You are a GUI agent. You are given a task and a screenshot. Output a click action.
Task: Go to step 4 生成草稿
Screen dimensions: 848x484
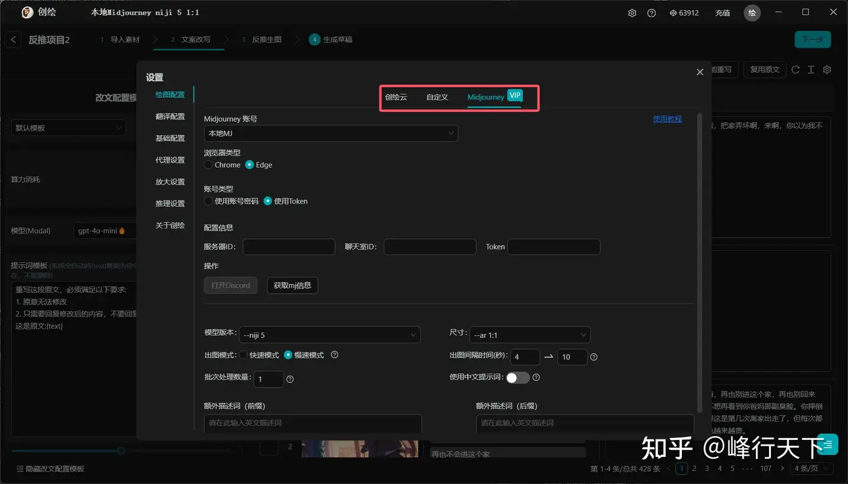click(x=331, y=39)
